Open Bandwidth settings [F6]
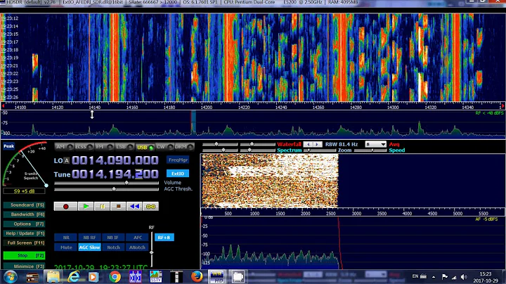 pyautogui.click(x=24, y=214)
